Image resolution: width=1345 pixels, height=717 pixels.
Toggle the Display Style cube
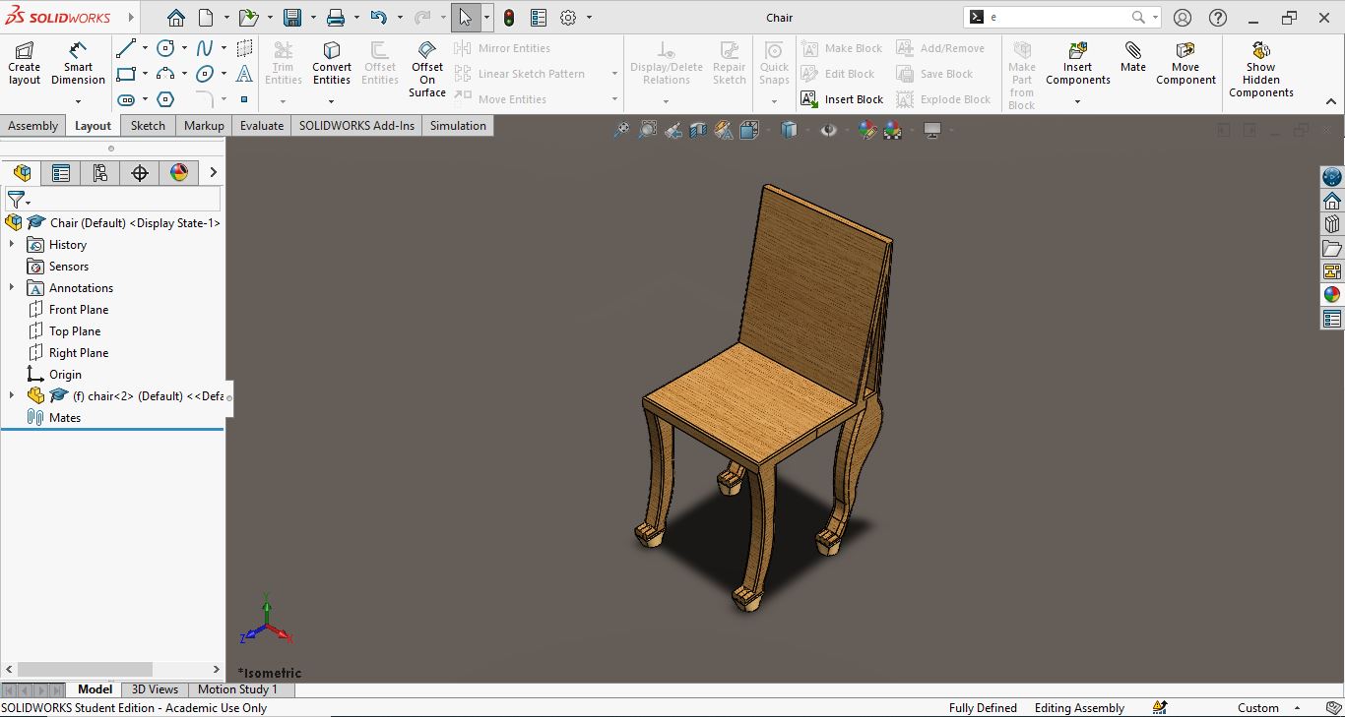[x=789, y=130]
